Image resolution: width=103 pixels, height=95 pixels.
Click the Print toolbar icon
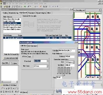(x=9, y=7)
